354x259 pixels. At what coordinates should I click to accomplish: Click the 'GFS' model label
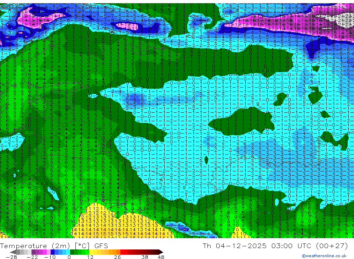(101, 246)
